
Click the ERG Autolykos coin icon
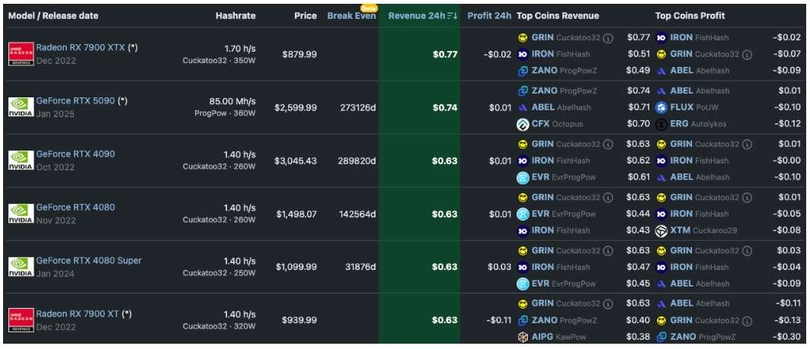click(661, 124)
